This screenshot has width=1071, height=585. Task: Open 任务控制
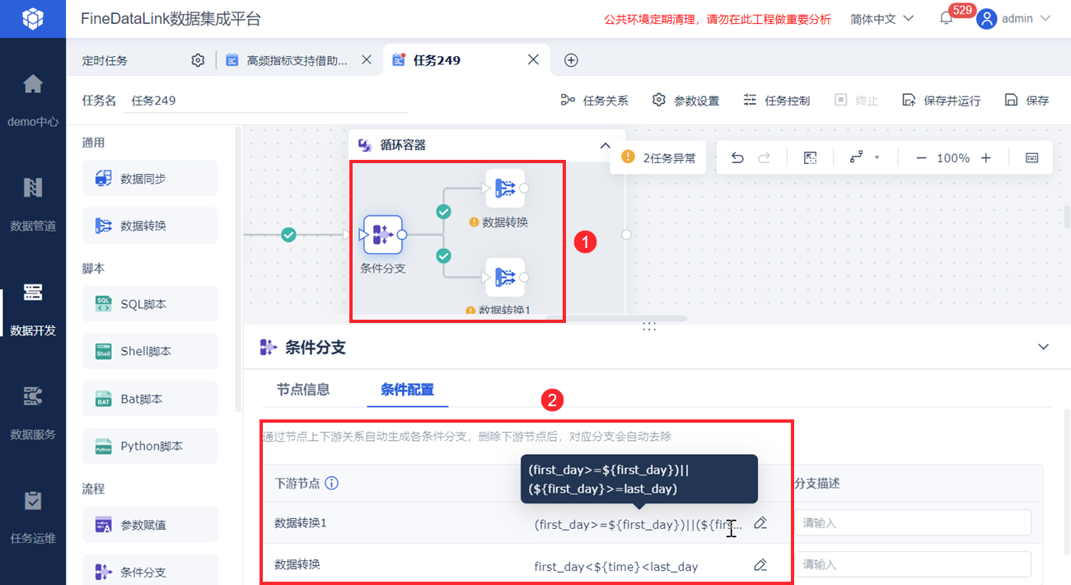[776, 101]
